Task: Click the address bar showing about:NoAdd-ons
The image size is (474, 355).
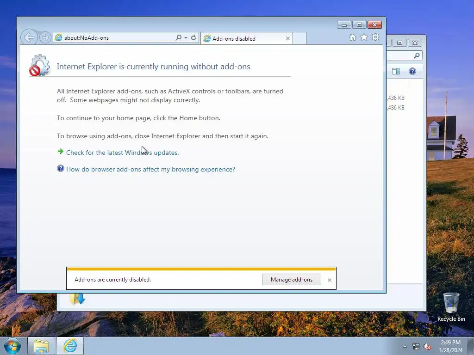Action: [x=115, y=38]
